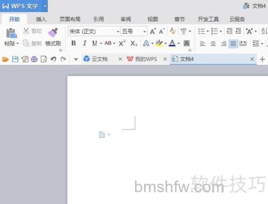Switch to the 视图 ribbon tab
Screen dimensions: 268x204
click(153, 19)
